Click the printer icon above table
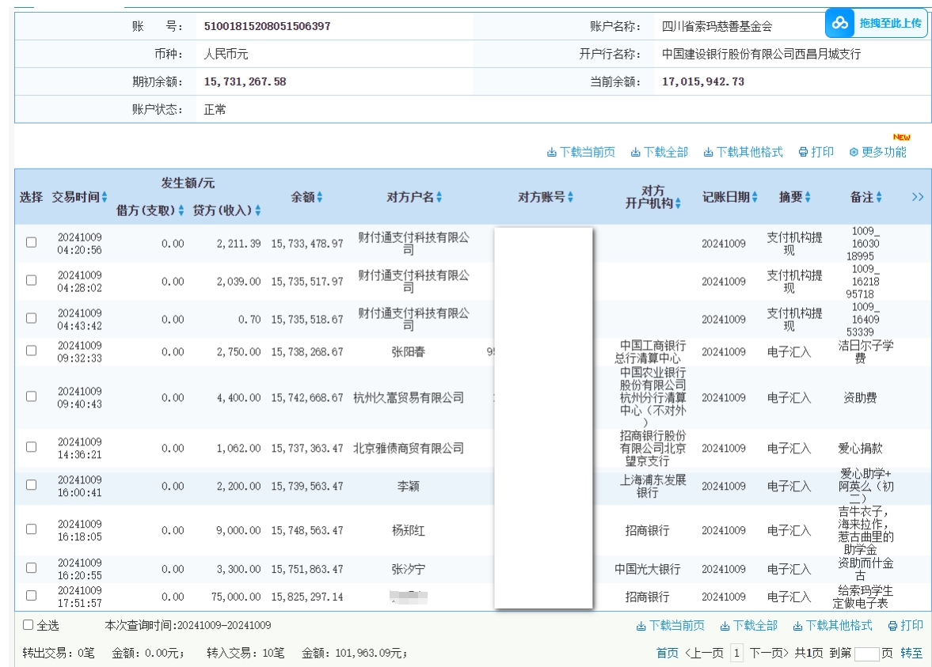Screen dimensions: 932x667 pos(803,152)
